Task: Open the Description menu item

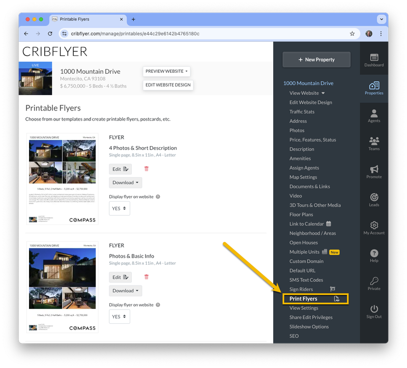Action: point(302,149)
